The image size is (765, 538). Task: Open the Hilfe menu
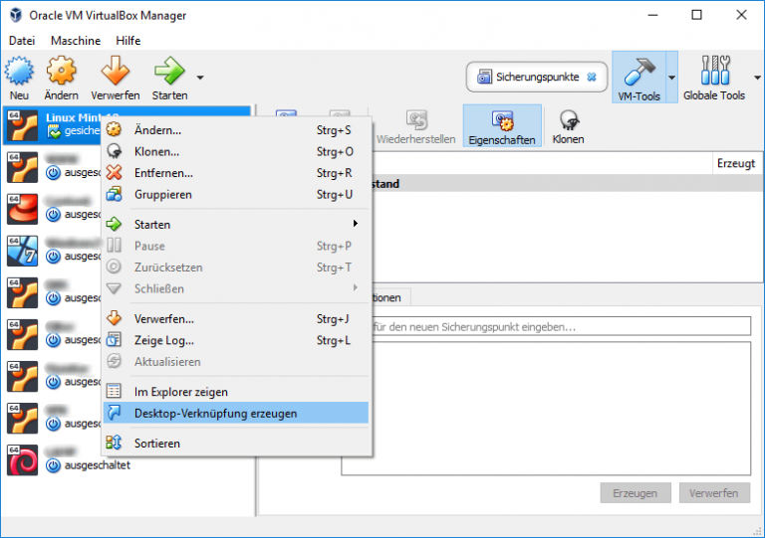[x=128, y=41]
